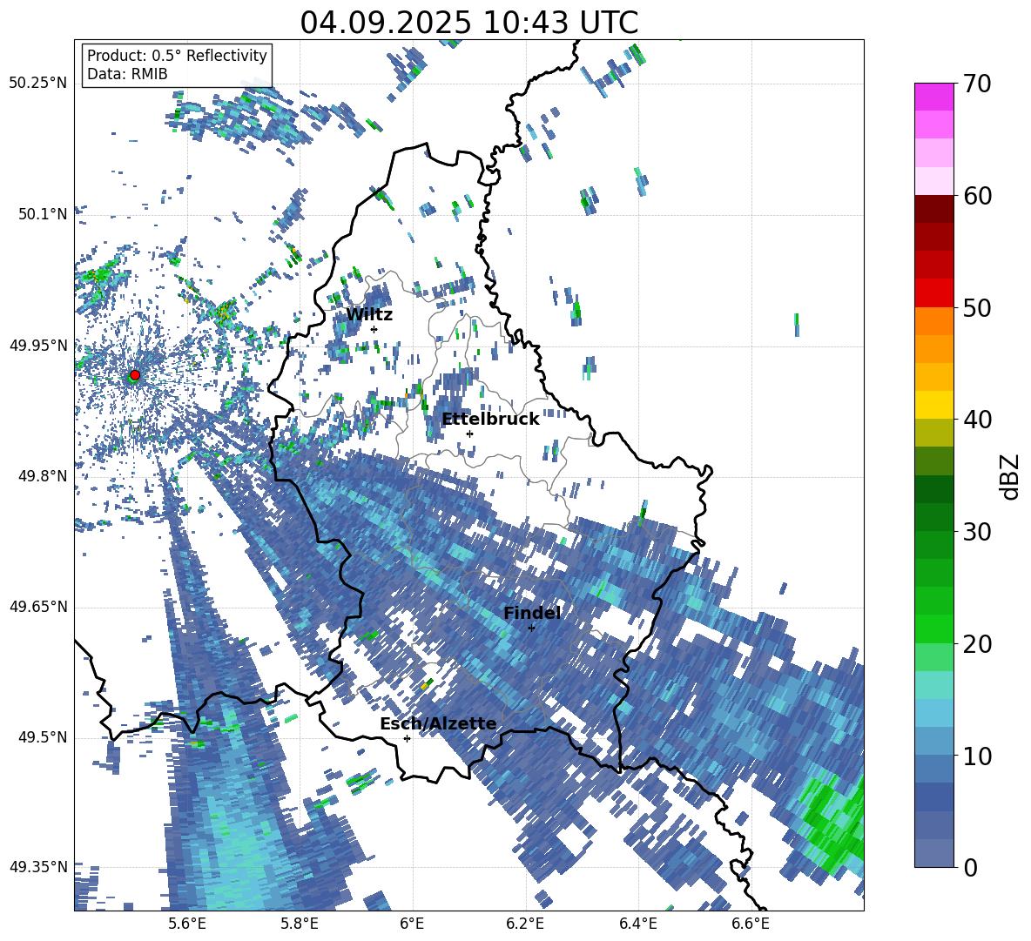Viewport: 1031px width, 941px height.
Task: Click the red radar site marker
Action: (135, 374)
